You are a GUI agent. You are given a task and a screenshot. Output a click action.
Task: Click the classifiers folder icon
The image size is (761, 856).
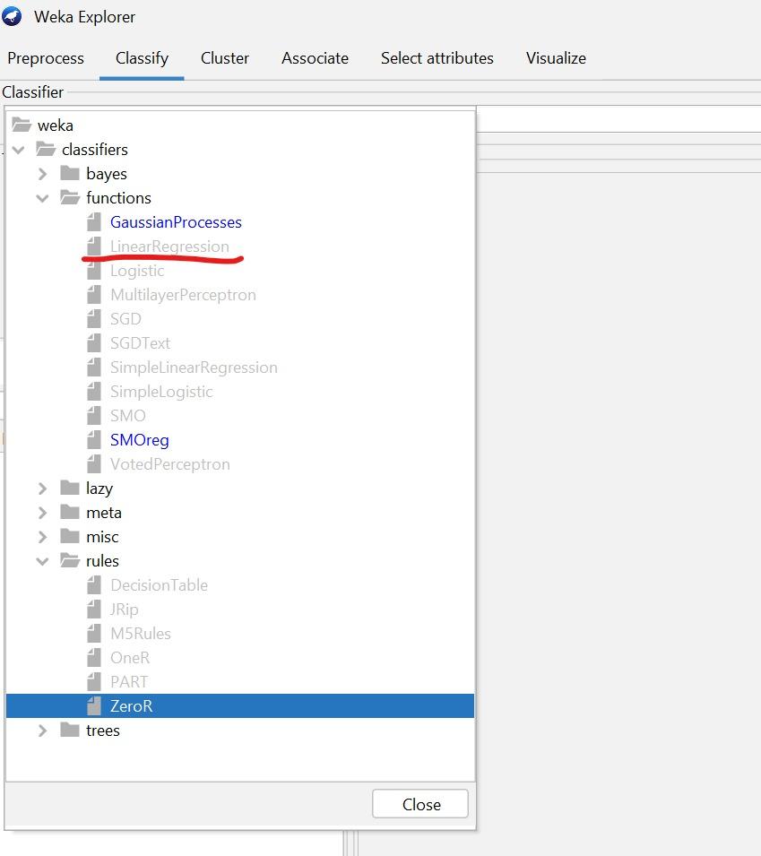coord(46,149)
